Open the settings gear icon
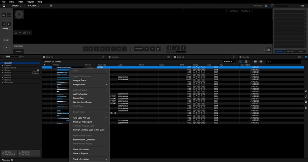Image resolution: width=308 pixels, height=162 pixels. (266, 6)
